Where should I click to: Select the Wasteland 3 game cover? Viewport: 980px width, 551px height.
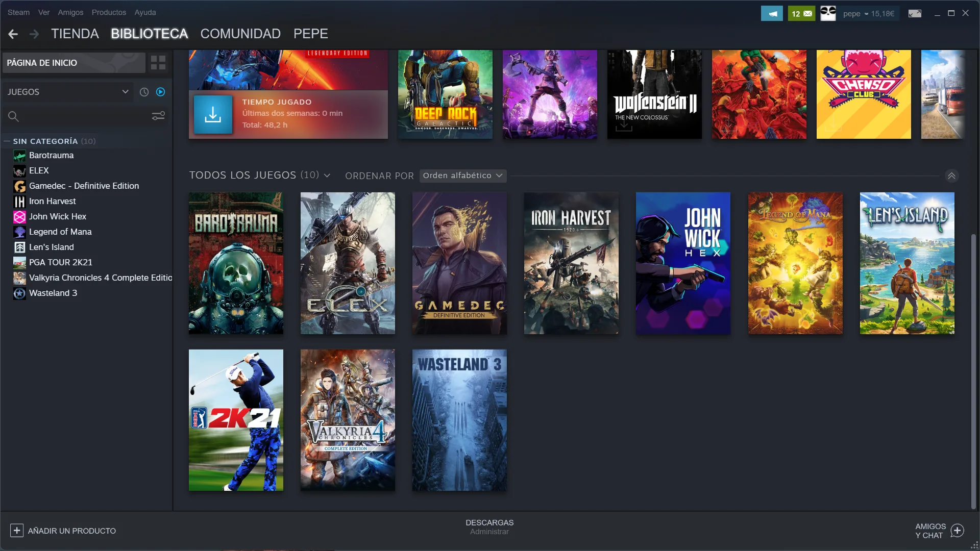click(x=458, y=420)
